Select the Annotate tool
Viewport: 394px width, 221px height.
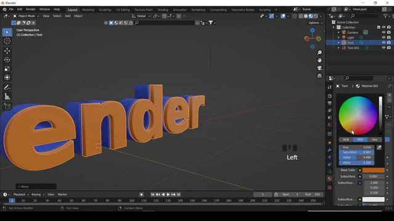point(7,87)
